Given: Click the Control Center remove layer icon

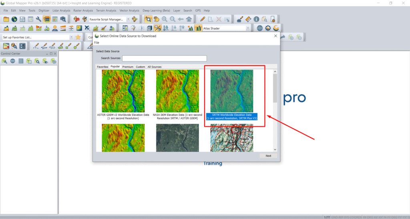Looking at the screenshot, I should tap(53, 61).
